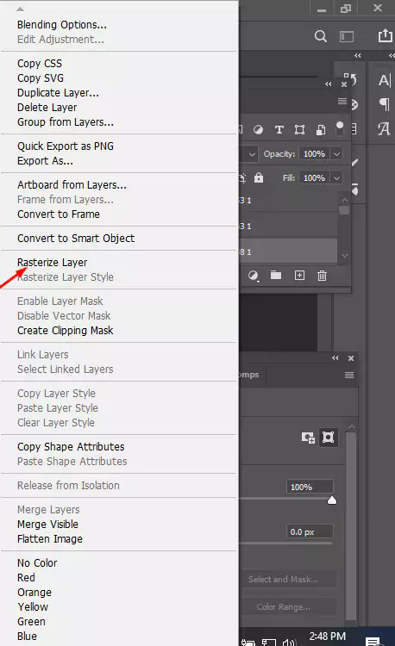Filter for smart objects icon
This screenshot has height=646, width=395.
(x=320, y=130)
